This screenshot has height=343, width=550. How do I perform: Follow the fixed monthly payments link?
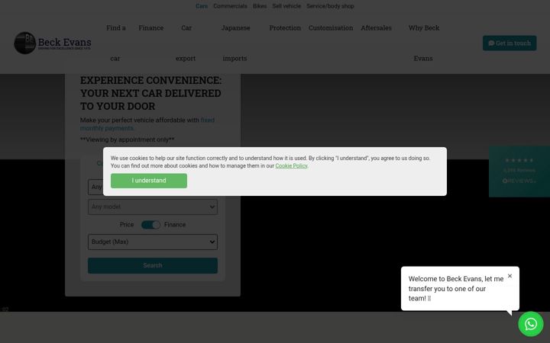147,124
